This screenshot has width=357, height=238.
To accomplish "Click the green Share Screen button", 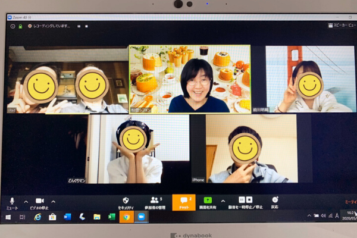I will [x=208, y=202].
